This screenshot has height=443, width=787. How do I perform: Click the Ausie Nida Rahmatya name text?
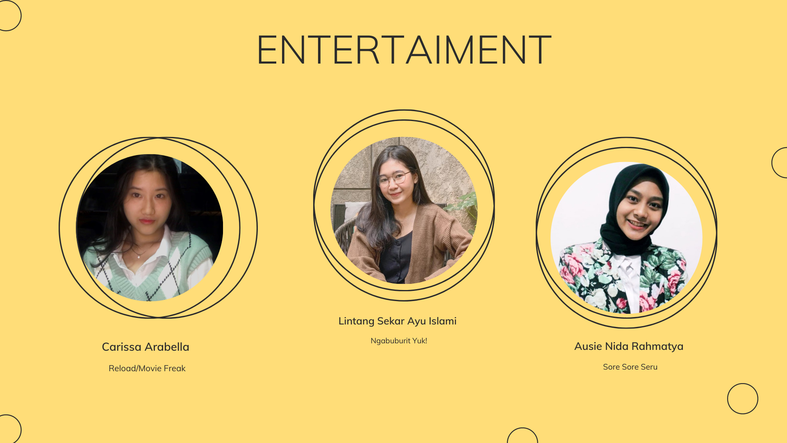(629, 347)
